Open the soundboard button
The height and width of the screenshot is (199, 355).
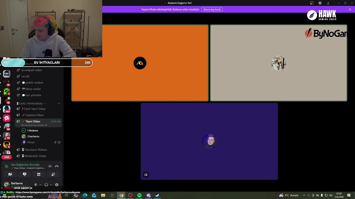pyautogui.click(x=53, y=174)
